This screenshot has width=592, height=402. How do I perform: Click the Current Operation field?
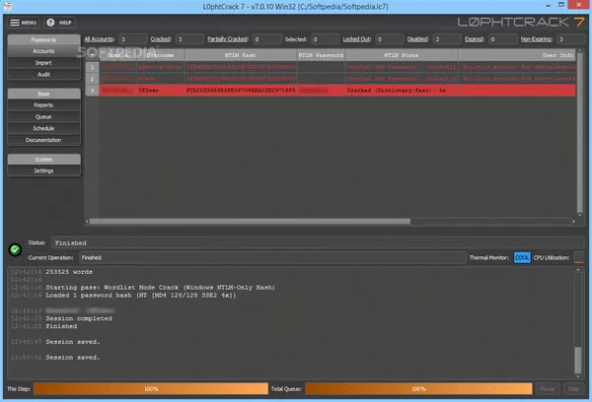pyautogui.click(x=272, y=257)
